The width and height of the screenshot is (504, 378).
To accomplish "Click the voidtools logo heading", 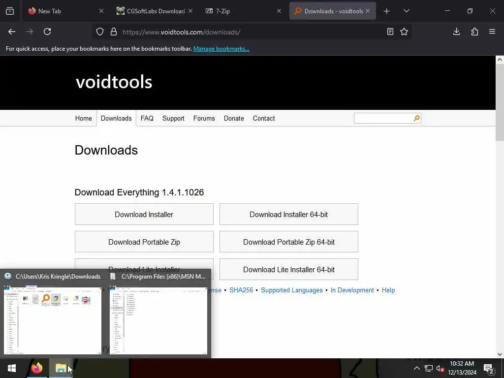I will click(114, 82).
